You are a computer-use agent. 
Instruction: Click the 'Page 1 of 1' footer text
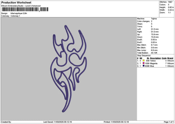click(x=169, y=122)
